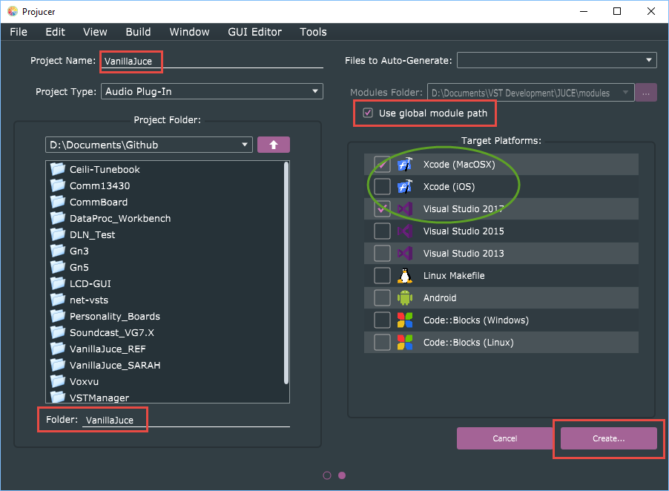Click the purple up-arrow parent folder button

point(273,145)
